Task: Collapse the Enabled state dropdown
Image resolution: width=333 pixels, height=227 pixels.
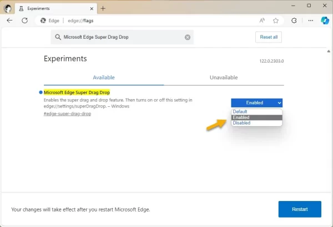Action: pyautogui.click(x=257, y=103)
